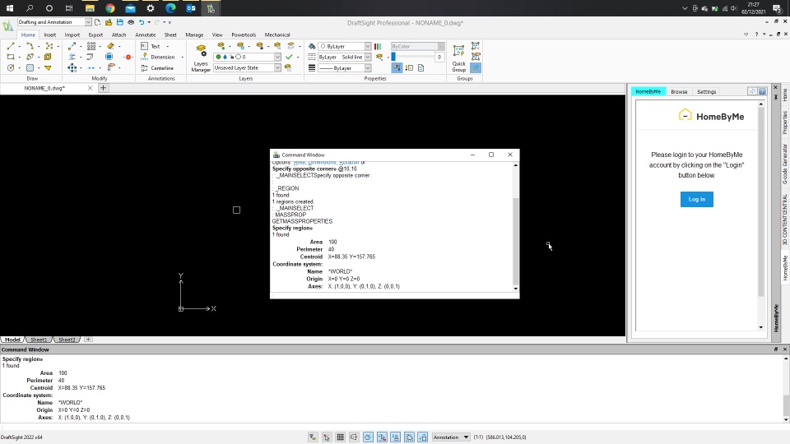Close the NONAME_0.dwg document tab
The height and width of the screenshot is (444, 790).
91,88
